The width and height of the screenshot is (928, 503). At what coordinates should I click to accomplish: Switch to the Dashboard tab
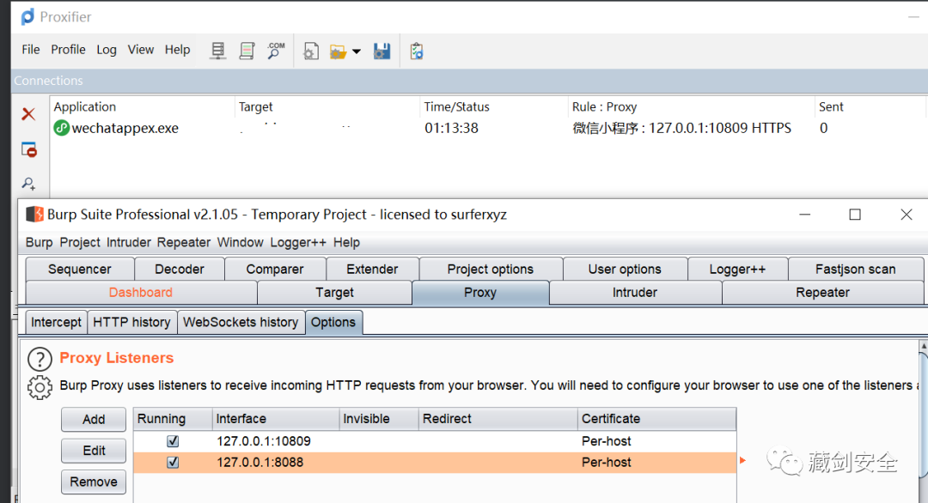141,293
